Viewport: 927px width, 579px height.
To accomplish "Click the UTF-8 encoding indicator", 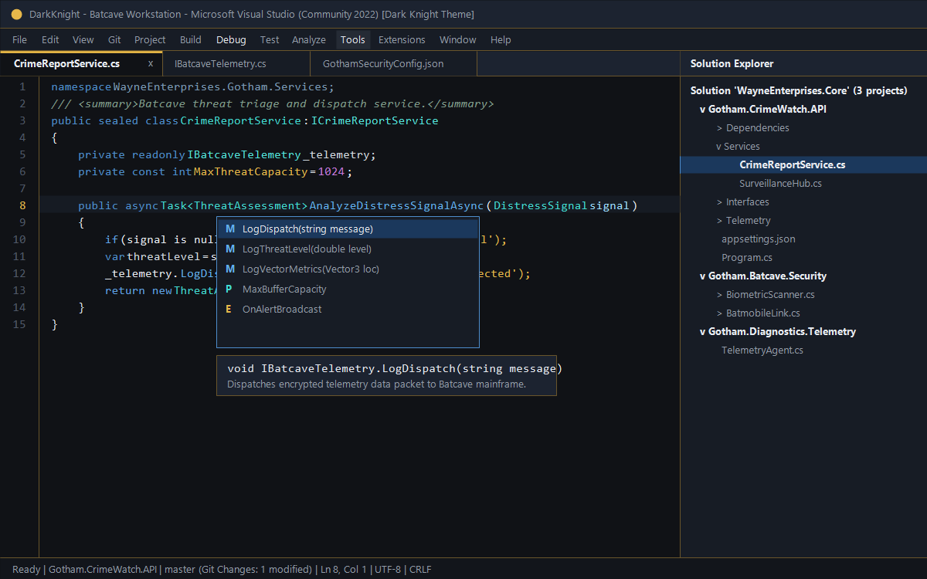I will click(388, 570).
